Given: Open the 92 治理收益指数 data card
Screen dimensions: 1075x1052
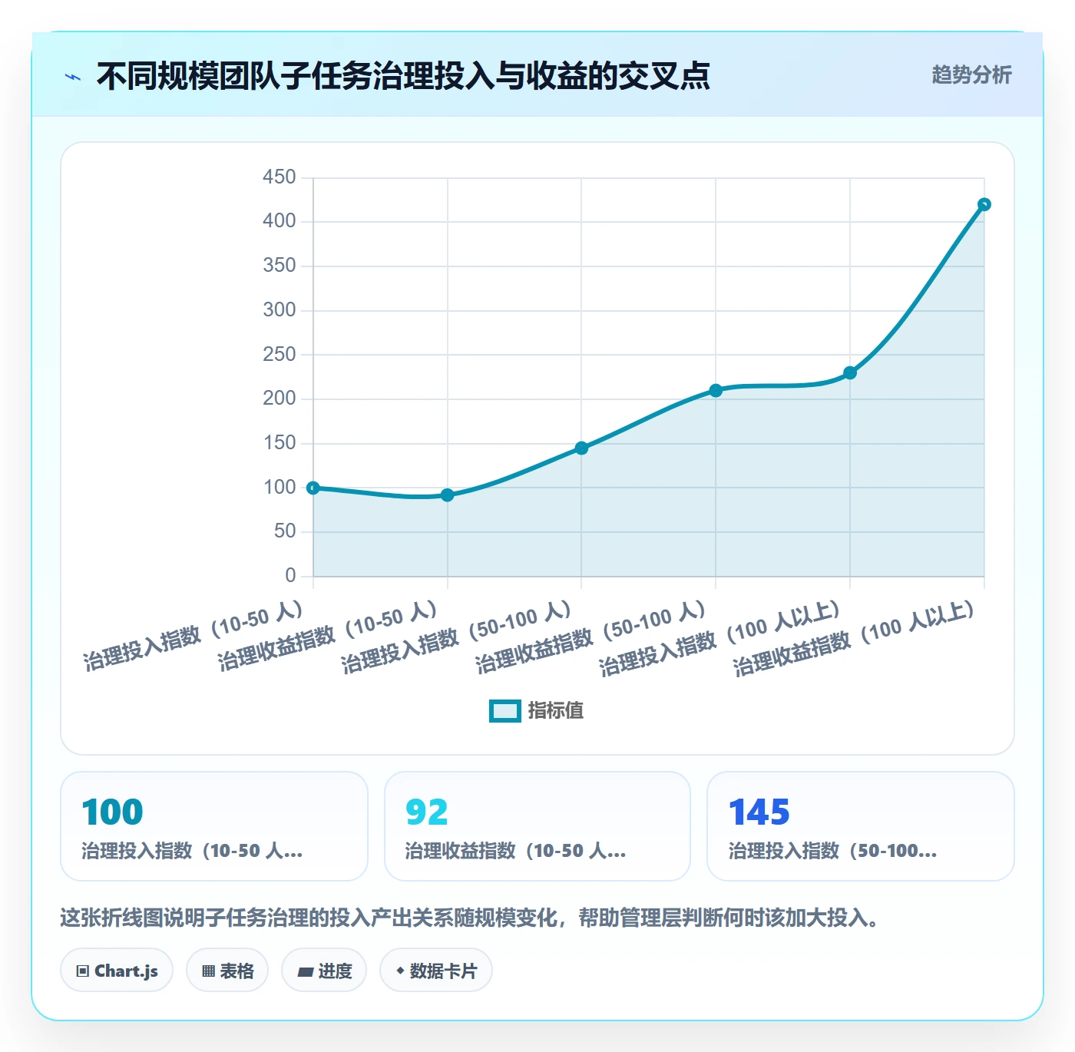Looking at the screenshot, I should (x=537, y=826).
